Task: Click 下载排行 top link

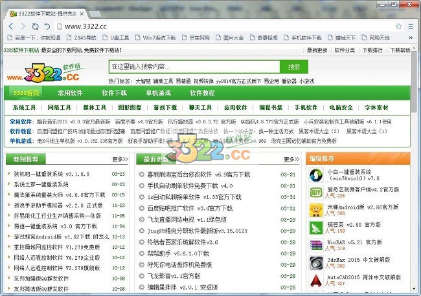Action: [372, 50]
